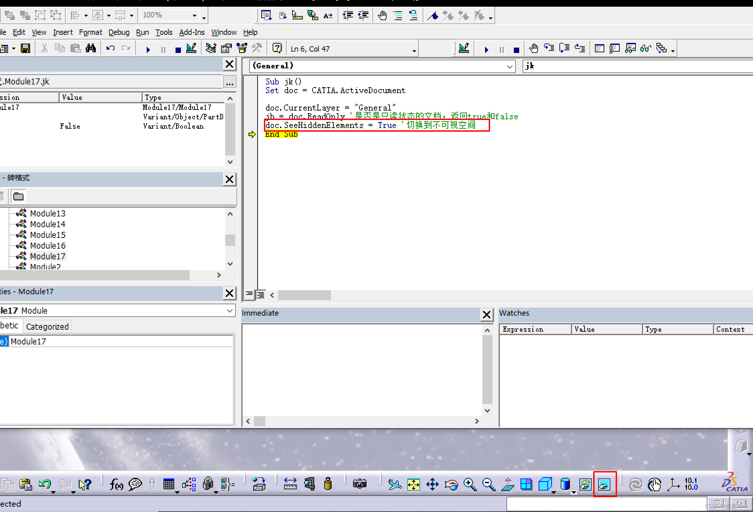This screenshot has height=512, width=753.
Task: Click the CATIA Capture camera icon
Action: 360,484
